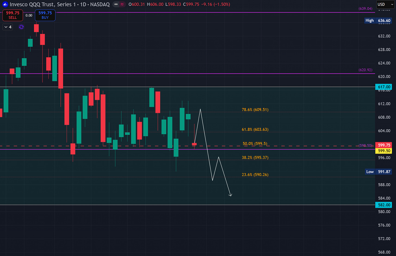Click the Invesco logo icon
Screen dimensions: 396x256
click(5, 4)
